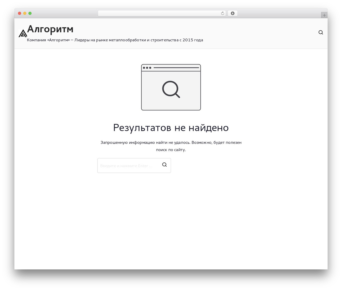
Task: Open browser downloads arrow button
Action: tap(232, 13)
